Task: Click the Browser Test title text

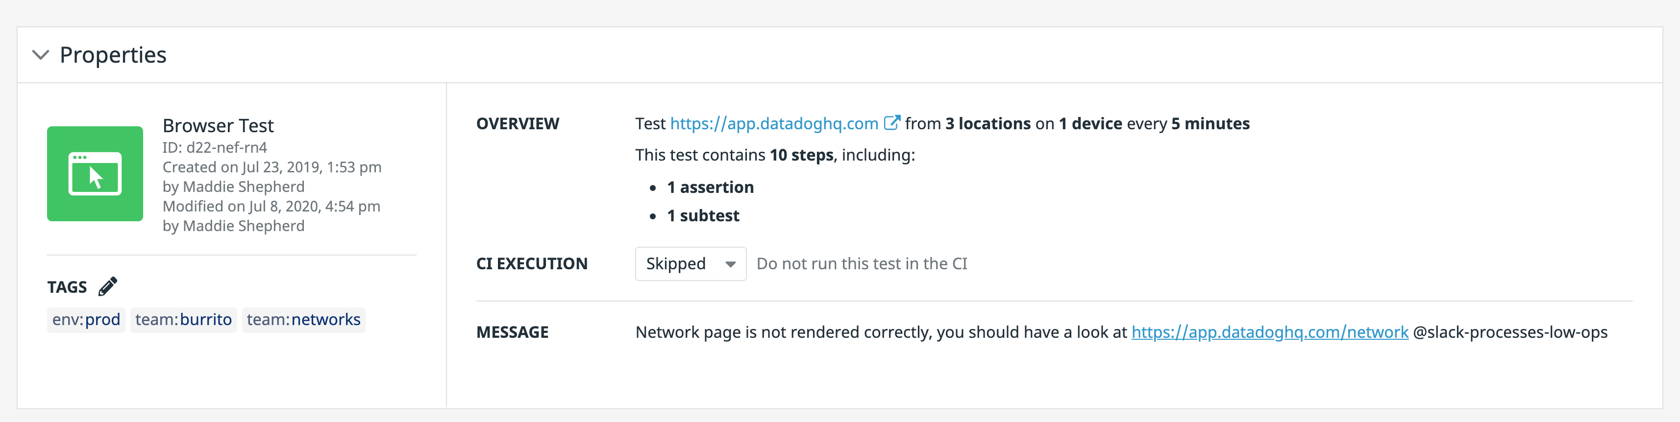Action: 218,125
